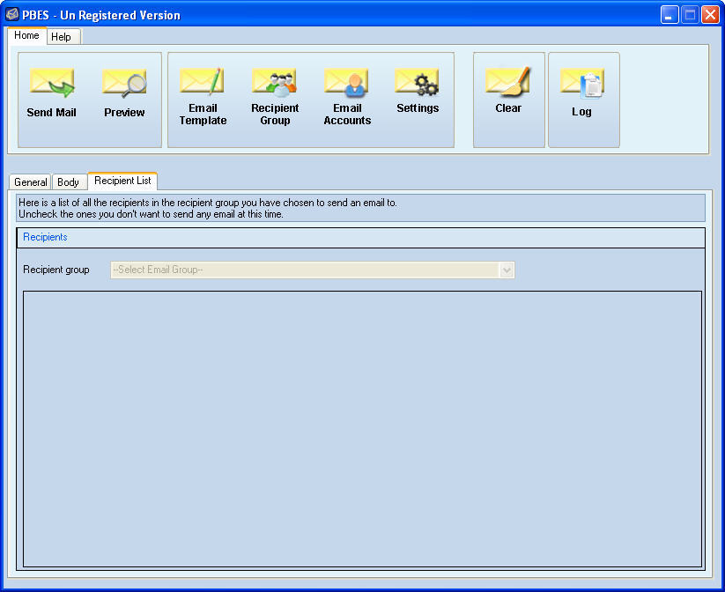Switch to the Help tab
Screen dimensions: 725x592
coord(63,36)
